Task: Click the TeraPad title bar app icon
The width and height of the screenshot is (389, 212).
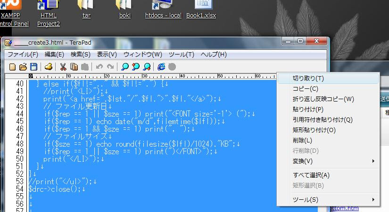Action: tap(8, 43)
